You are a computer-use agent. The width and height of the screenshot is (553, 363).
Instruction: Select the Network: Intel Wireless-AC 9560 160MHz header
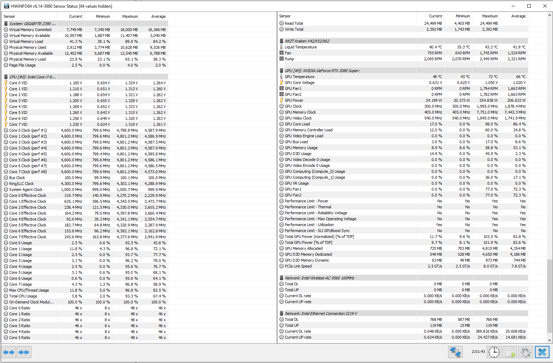(403, 278)
